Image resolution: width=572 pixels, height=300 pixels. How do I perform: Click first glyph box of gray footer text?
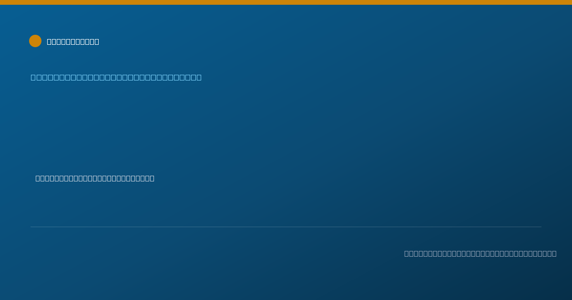pos(407,253)
